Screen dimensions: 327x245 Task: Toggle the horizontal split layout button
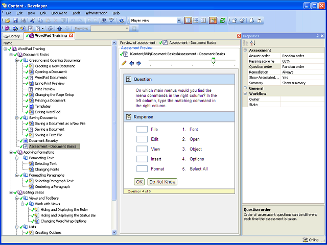[196, 20]
